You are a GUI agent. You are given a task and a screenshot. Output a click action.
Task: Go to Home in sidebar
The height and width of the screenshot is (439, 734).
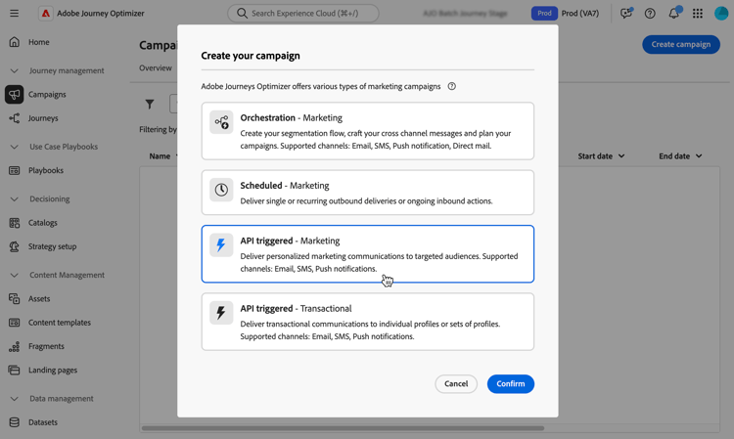[39, 42]
